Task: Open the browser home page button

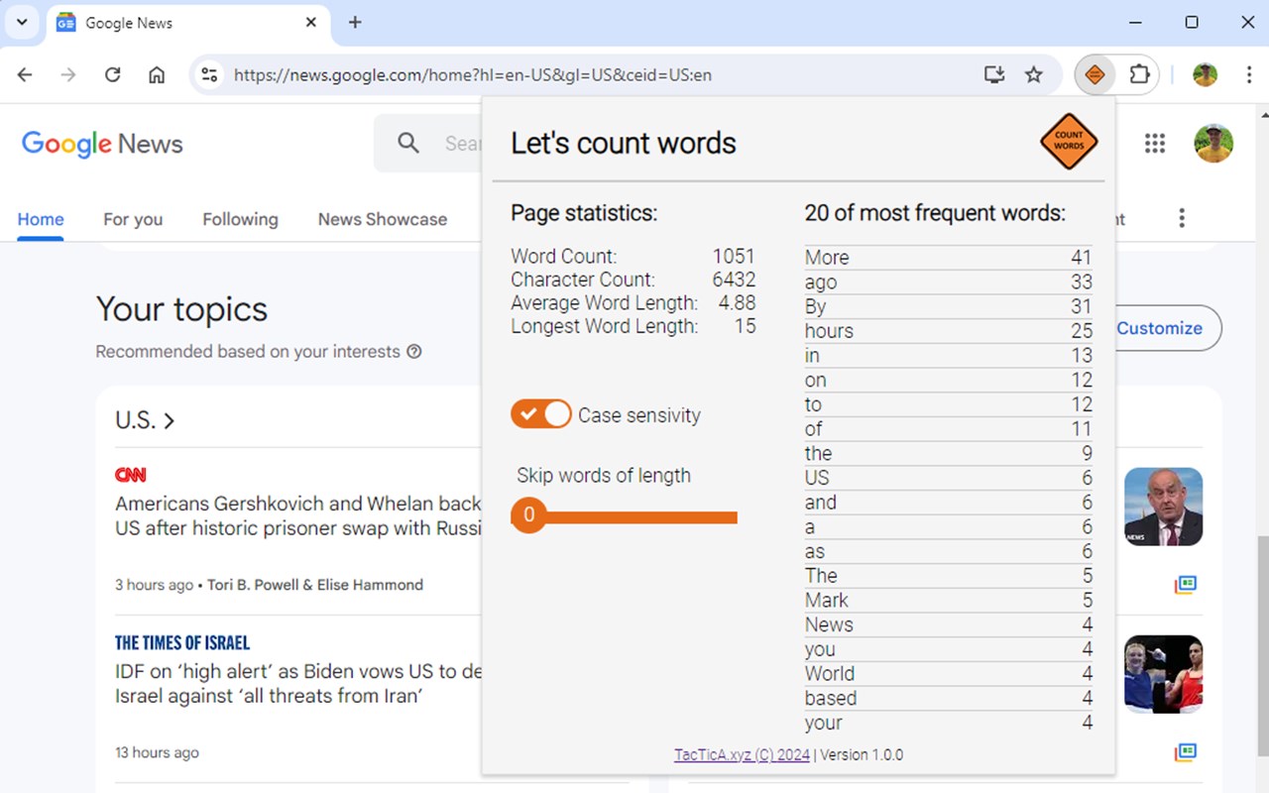Action: [157, 74]
